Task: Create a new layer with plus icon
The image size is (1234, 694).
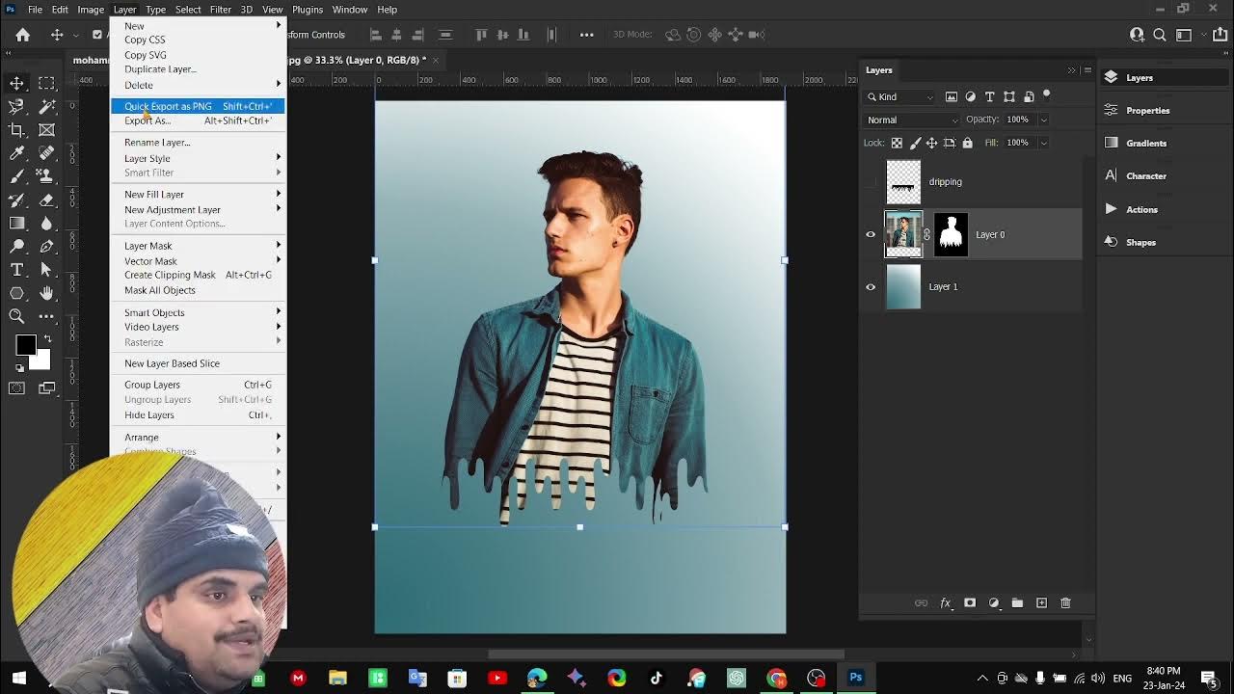Action: (x=1041, y=602)
